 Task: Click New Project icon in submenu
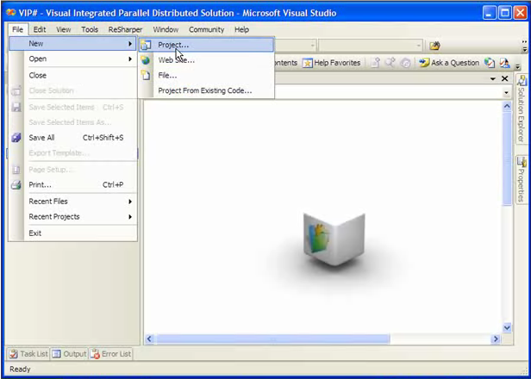[146, 45]
